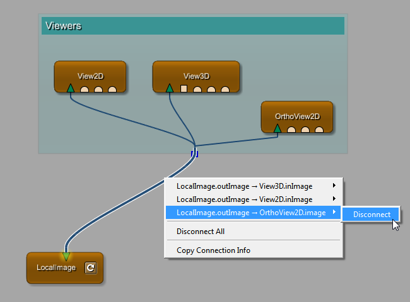The width and height of the screenshot is (410, 302).
Task: Expand the View3D.inImage submenu arrow
Action: click(334, 186)
